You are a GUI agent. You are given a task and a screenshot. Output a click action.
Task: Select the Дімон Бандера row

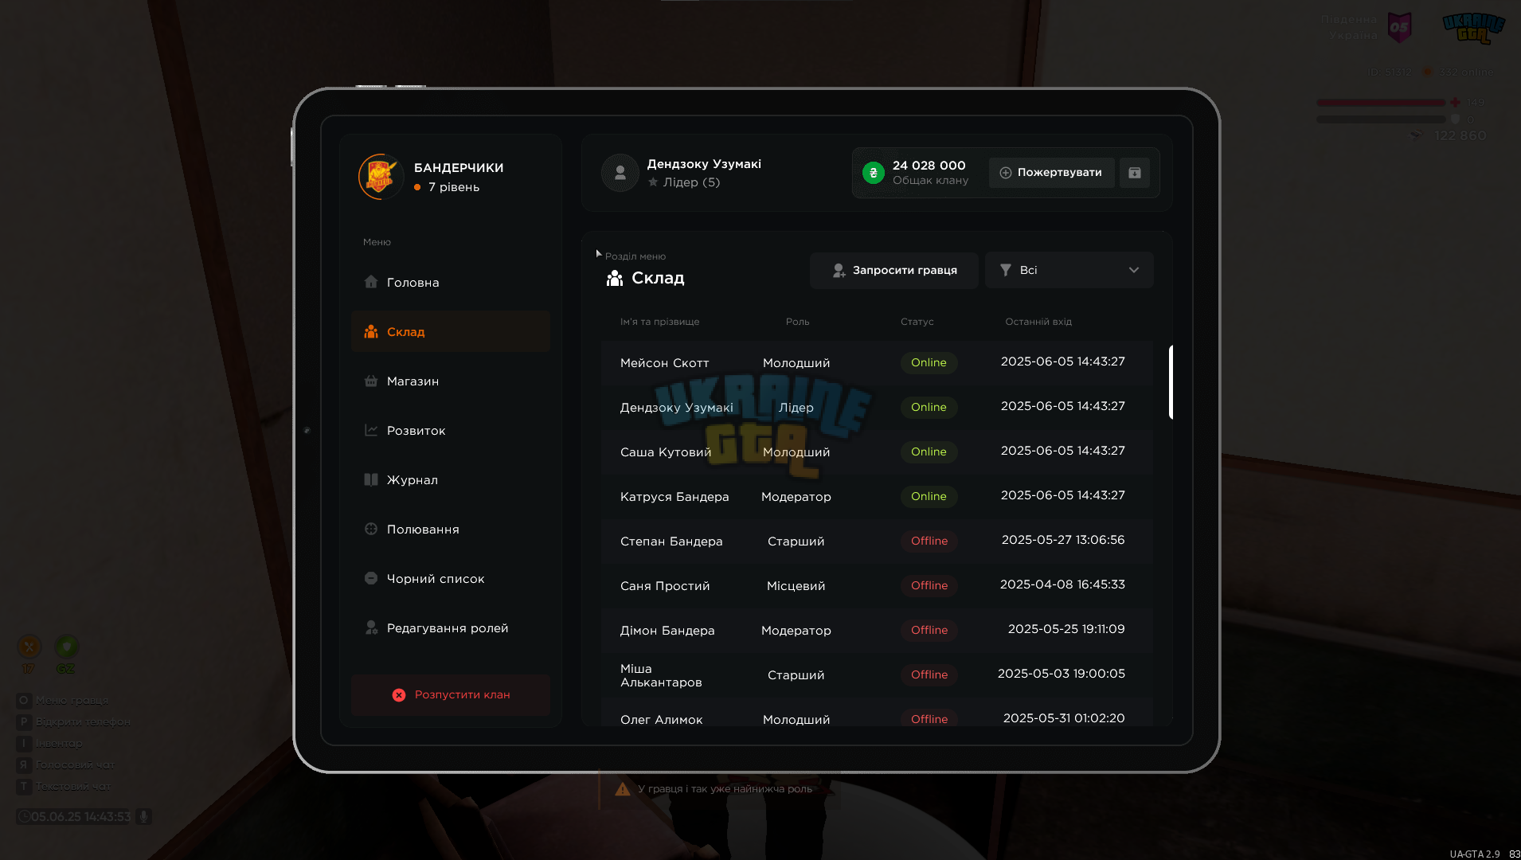click(878, 631)
